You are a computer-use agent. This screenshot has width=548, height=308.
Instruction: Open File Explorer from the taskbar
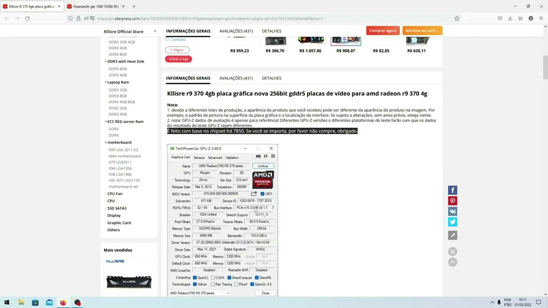pos(21,302)
